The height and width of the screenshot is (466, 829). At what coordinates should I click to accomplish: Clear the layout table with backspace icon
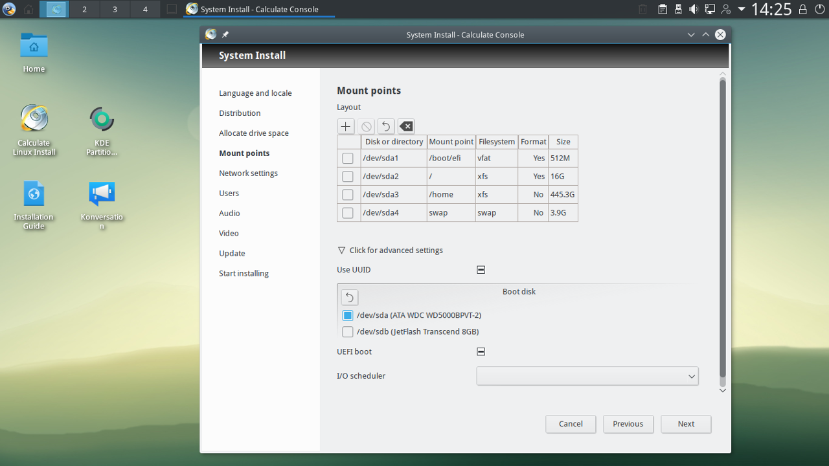405,126
